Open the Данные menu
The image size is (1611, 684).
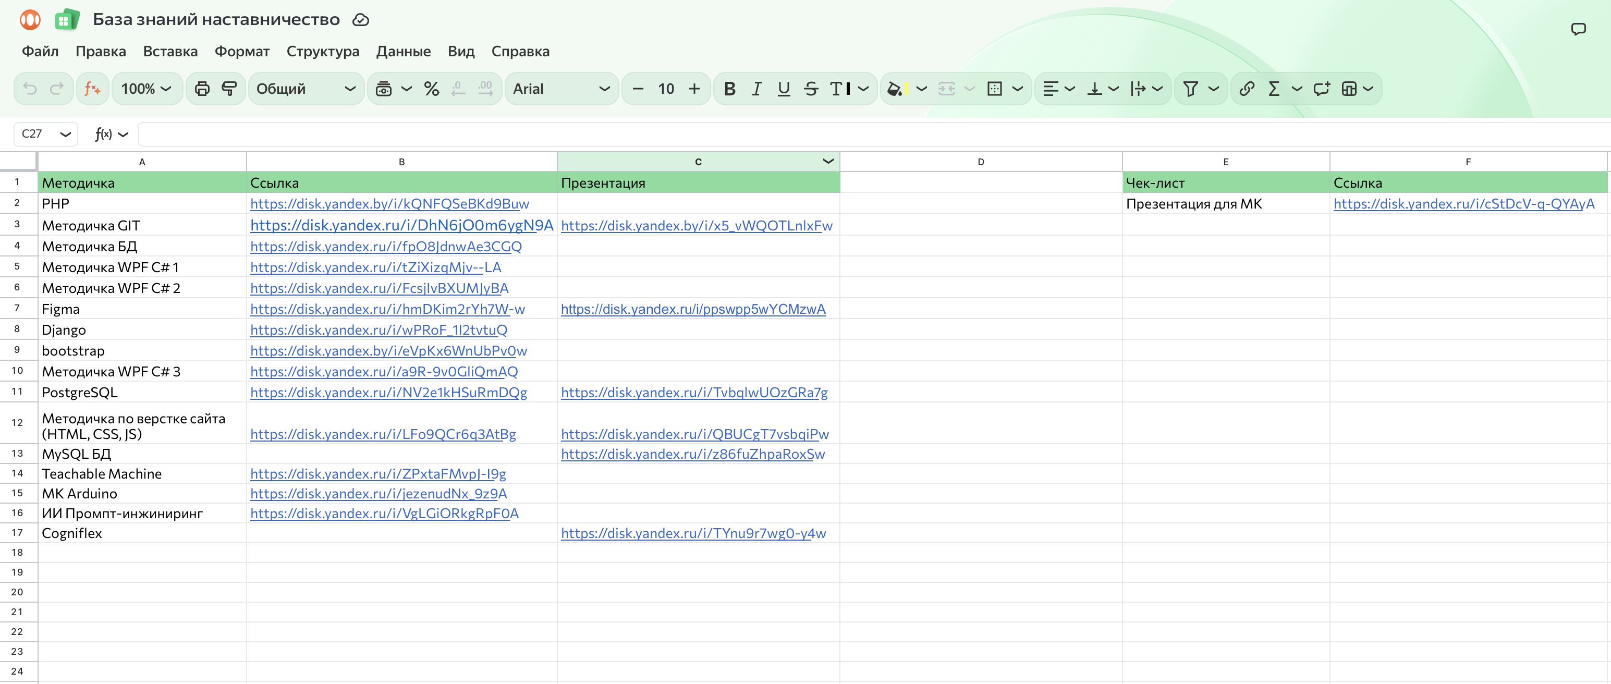pos(404,51)
